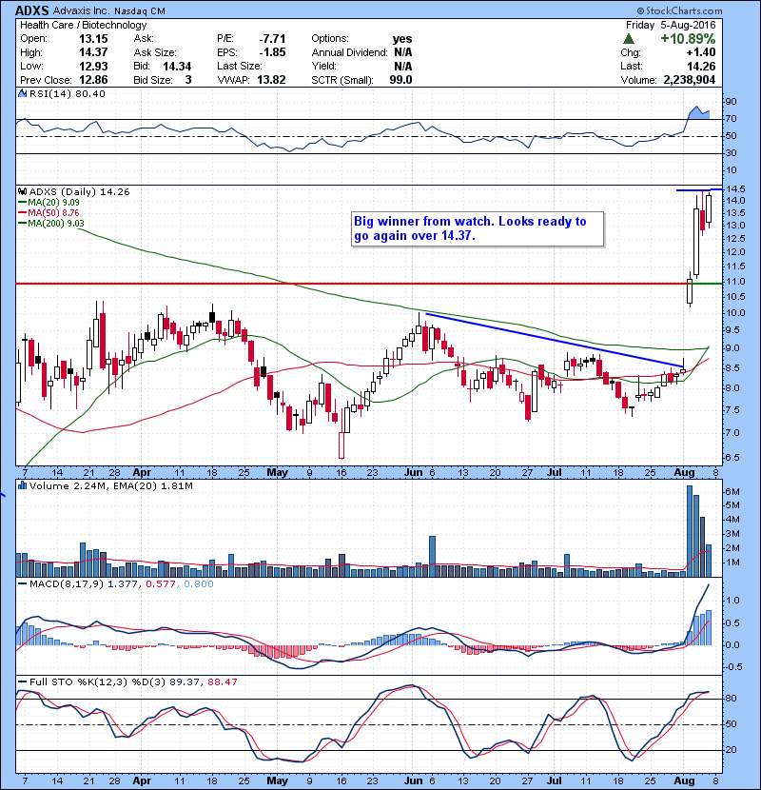Click the Volume value 2,238,904
Image resolution: width=761 pixels, height=790 pixels.
[x=690, y=80]
